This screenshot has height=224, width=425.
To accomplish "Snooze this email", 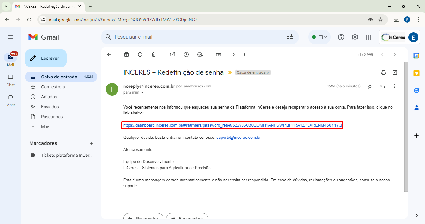I will point(186,54).
